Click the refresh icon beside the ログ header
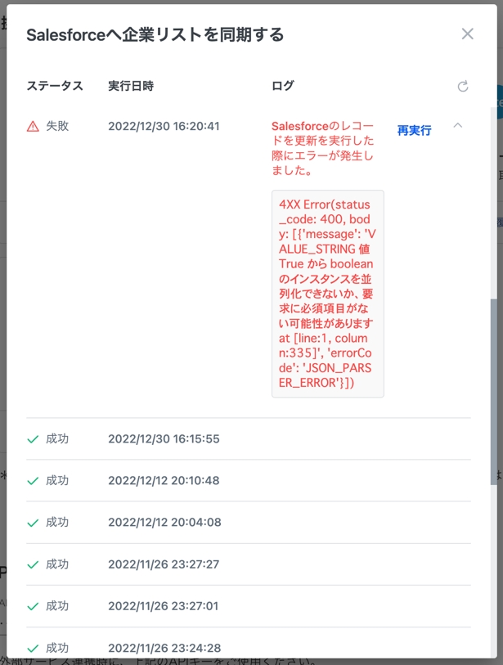This screenshot has width=503, height=665. coord(462,87)
